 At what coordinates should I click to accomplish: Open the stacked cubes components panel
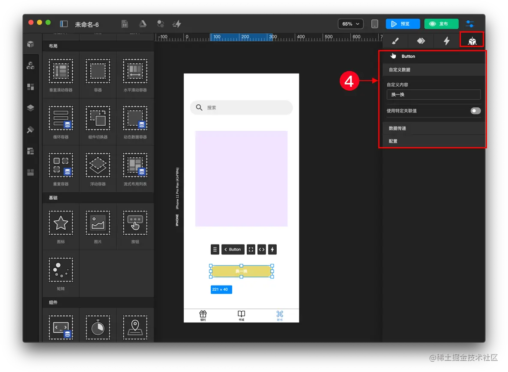point(30,66)
